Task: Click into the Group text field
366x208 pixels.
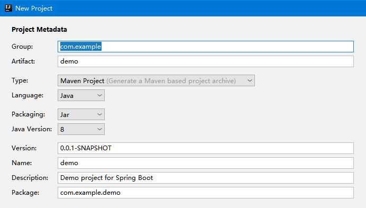Action: [206, 47]
